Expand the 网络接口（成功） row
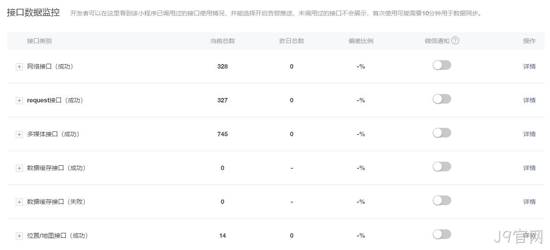 coord(19,67)
